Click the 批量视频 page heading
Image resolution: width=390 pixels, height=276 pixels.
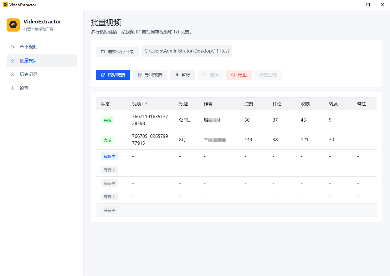coord(106,23)
